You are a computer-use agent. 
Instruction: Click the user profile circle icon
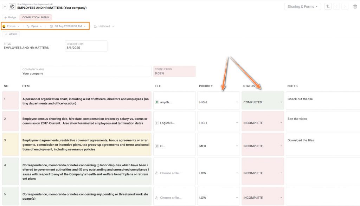pos(12,6)
